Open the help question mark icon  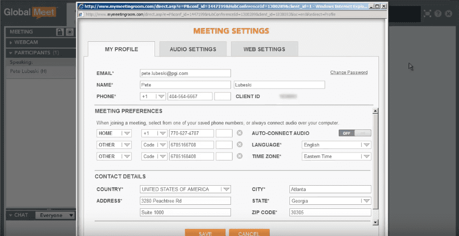438,14
